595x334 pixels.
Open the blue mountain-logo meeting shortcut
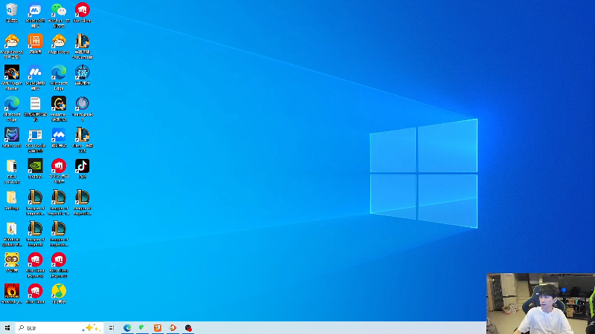coord(59,135)
